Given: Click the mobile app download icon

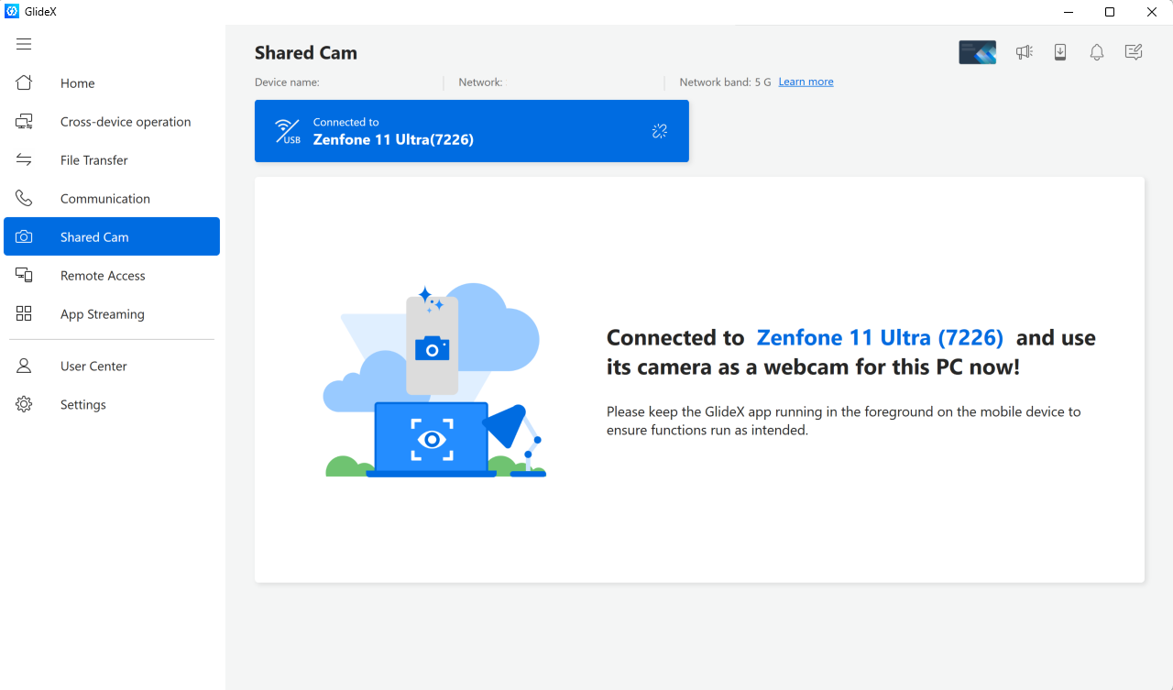Looking at the screenshot, I should coord(1060,52).
